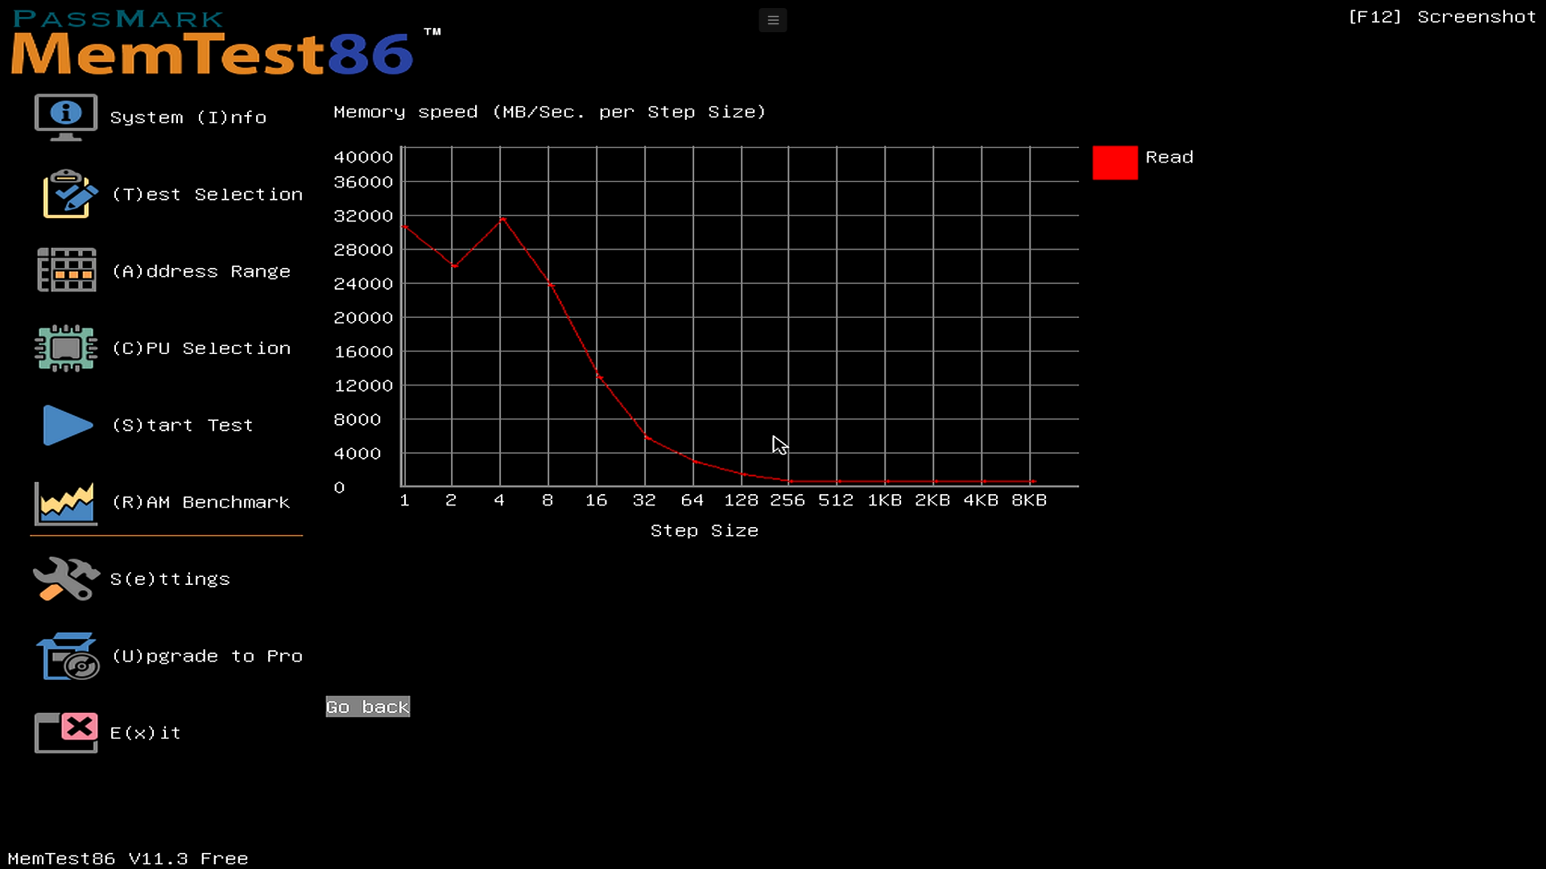
Task: Click the Test Selection clipboard icon
Action: tap(69, 194)
